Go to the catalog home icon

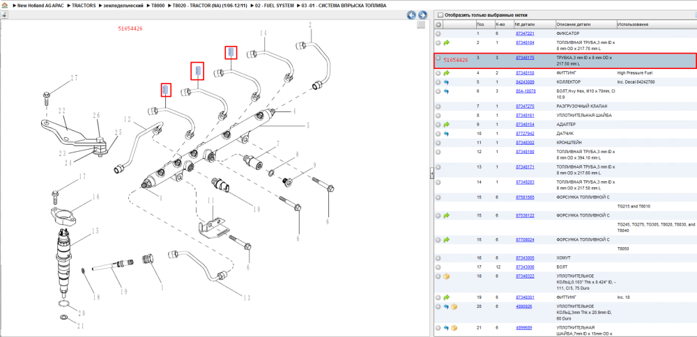click(x=4, y=6)
